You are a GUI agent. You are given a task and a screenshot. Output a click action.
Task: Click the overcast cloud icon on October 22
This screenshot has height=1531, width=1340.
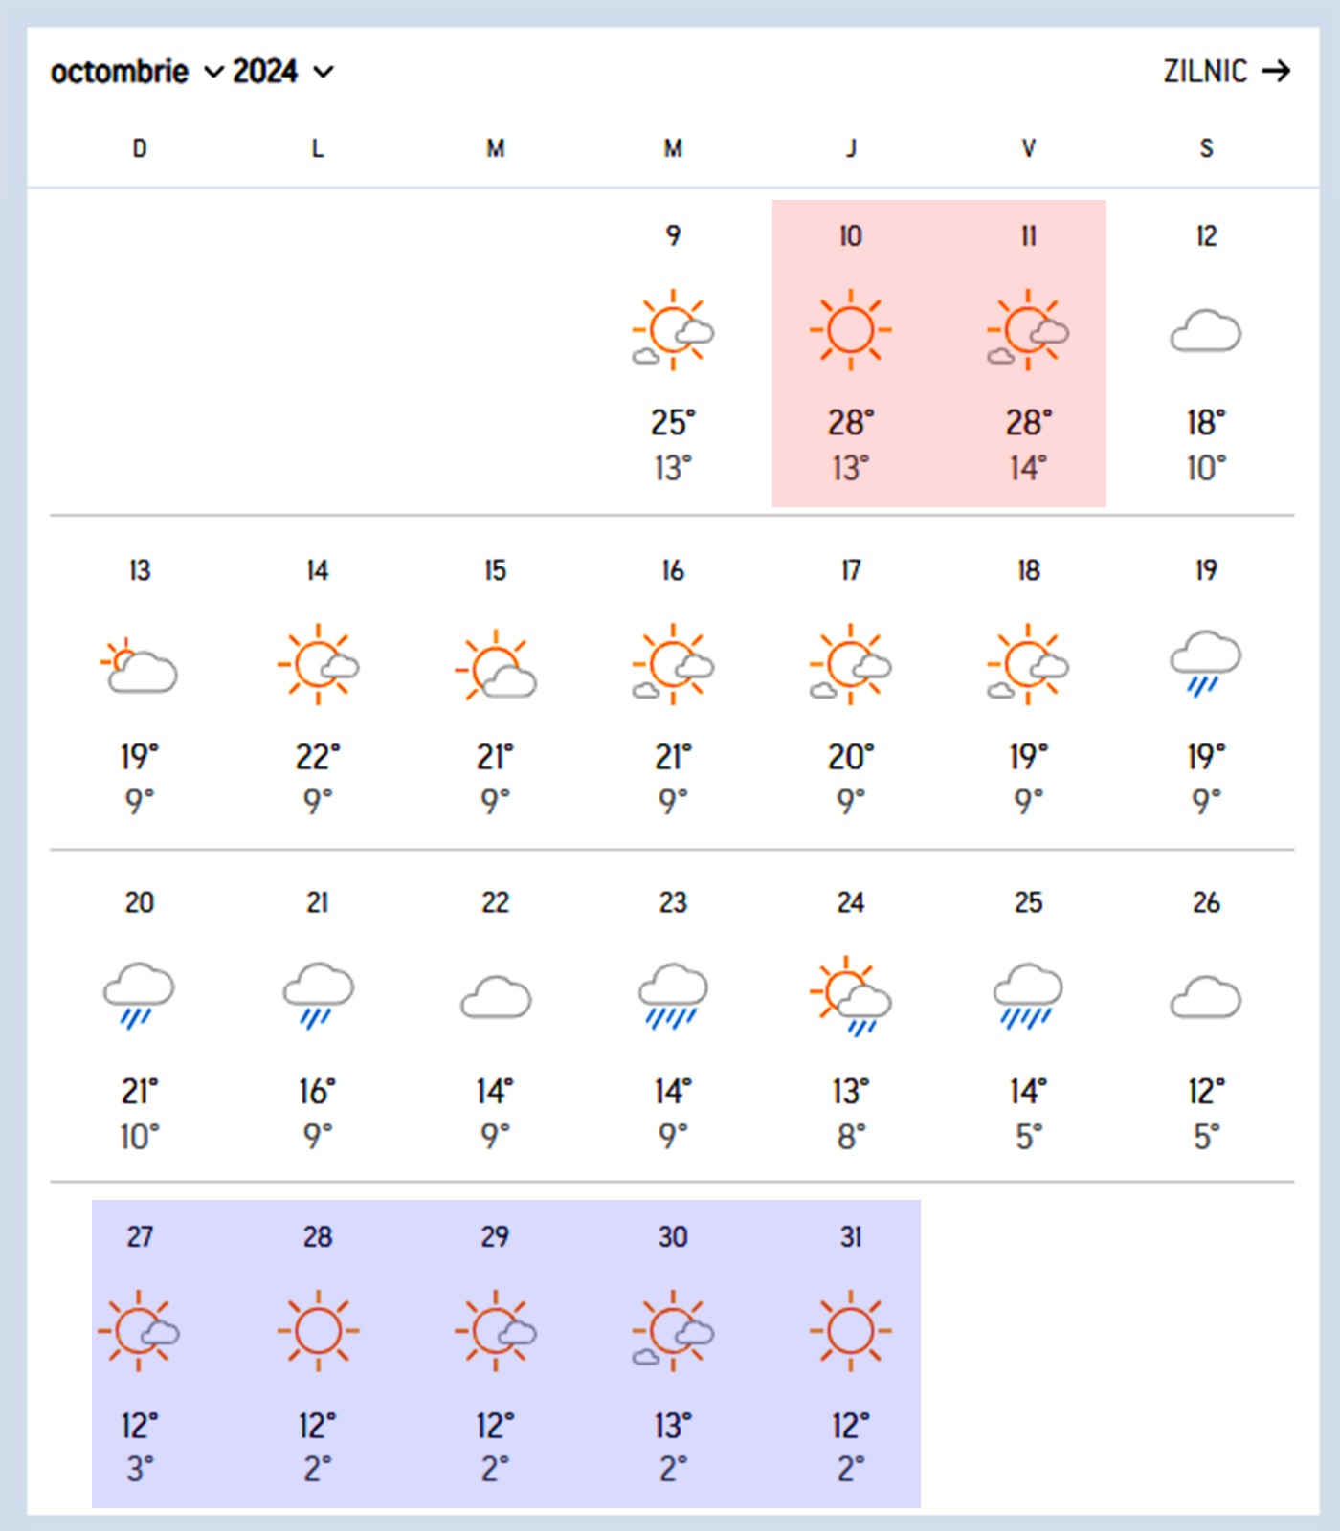[x=496, y=997]
